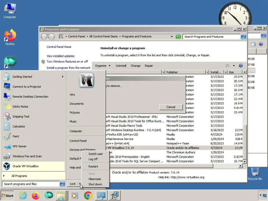Click the Search Programs and Features field
This screenshot has height=201, width=268.
tap(211, 37)
